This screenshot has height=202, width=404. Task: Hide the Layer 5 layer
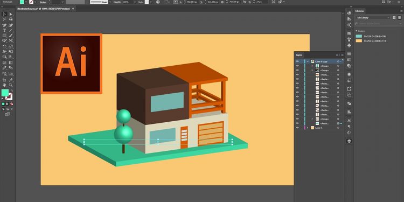pyautogui.click(x=297, y=128)
